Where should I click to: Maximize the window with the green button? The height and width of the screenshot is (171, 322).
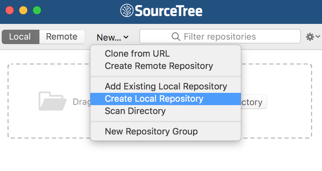click(x=37, y=10)
